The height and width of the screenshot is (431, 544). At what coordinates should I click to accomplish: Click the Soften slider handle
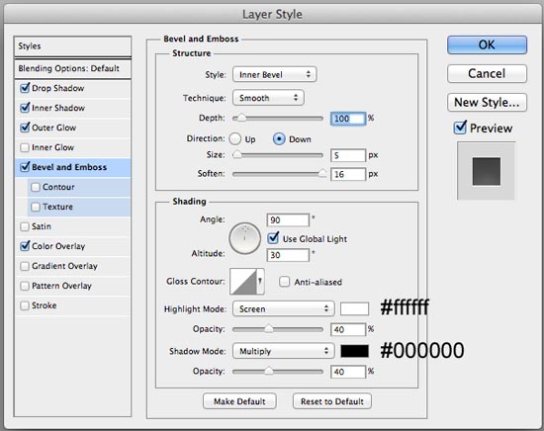point(322,173)
